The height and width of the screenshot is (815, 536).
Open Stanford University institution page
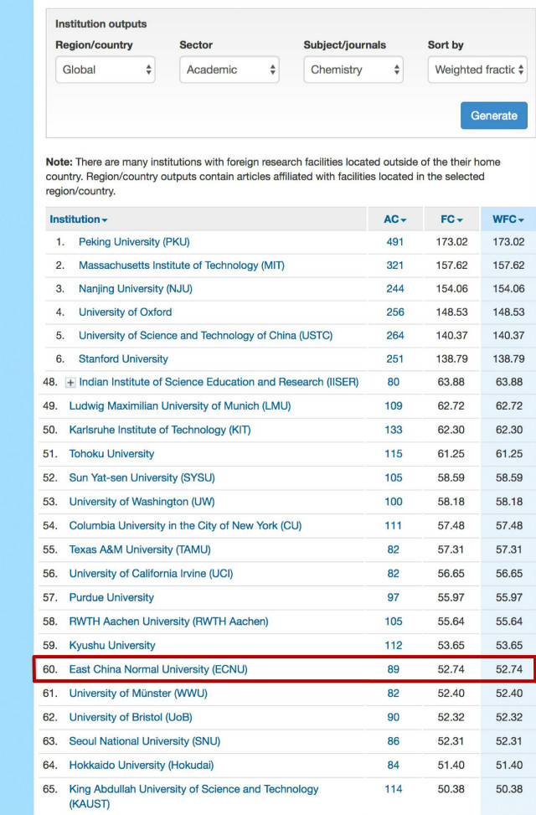[x=123, y=359]
